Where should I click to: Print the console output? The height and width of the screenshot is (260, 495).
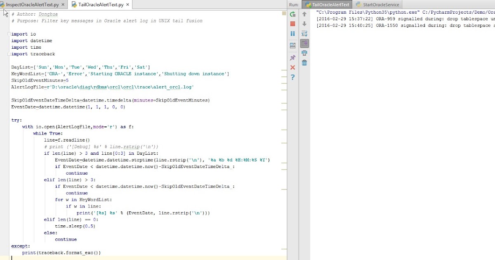304,53
